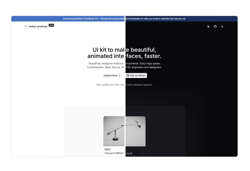Click the plus icon on EB27 card
The width and height of the screenshot is (250, 171).
[142, 153]
